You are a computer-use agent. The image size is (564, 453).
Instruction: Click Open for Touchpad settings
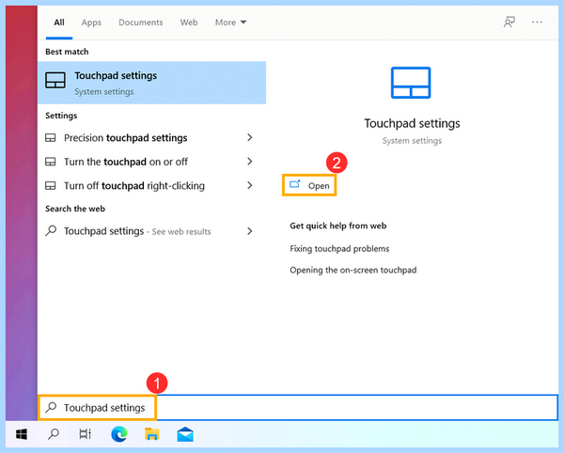coord(309,185)
